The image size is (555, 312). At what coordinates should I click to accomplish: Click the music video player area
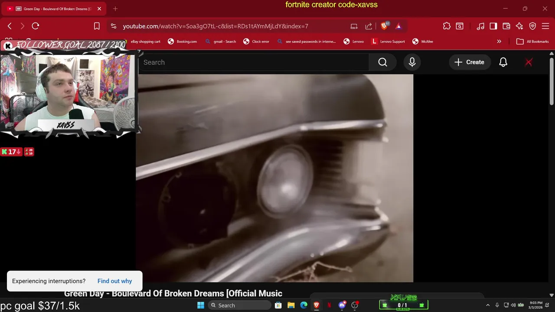click(274, 178)
